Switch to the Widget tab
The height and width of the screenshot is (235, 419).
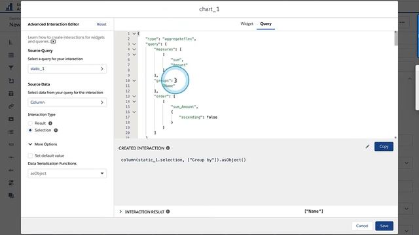247,23
